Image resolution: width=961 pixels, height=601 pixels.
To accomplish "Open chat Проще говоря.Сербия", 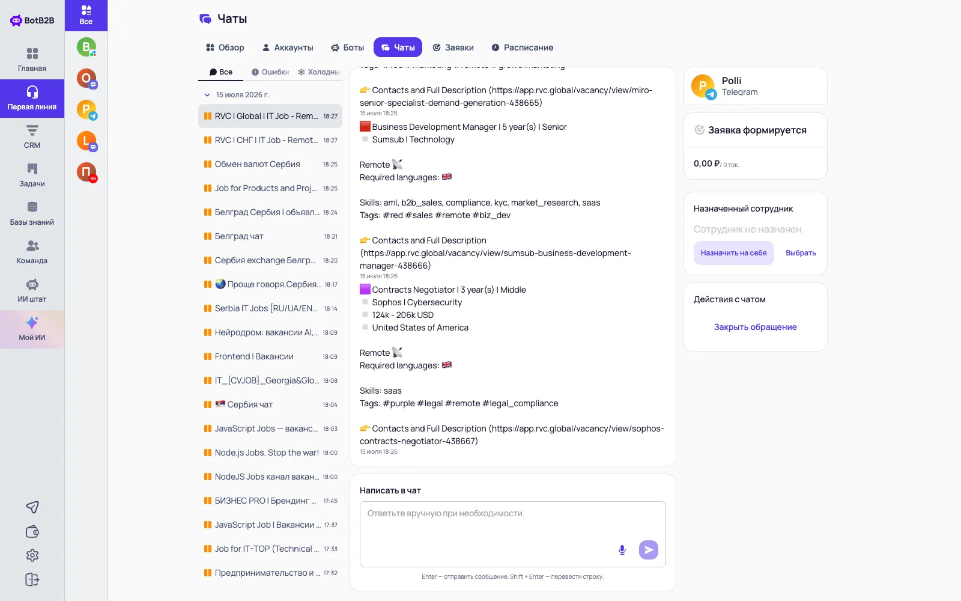I will pos(270,284).
